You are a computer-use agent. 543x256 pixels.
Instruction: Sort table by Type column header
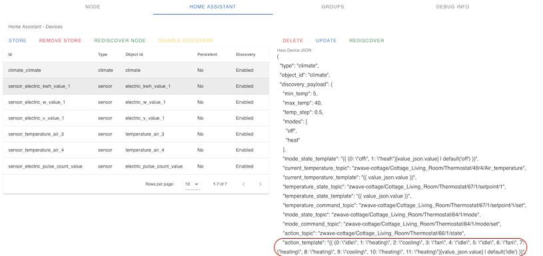(103, 55)
